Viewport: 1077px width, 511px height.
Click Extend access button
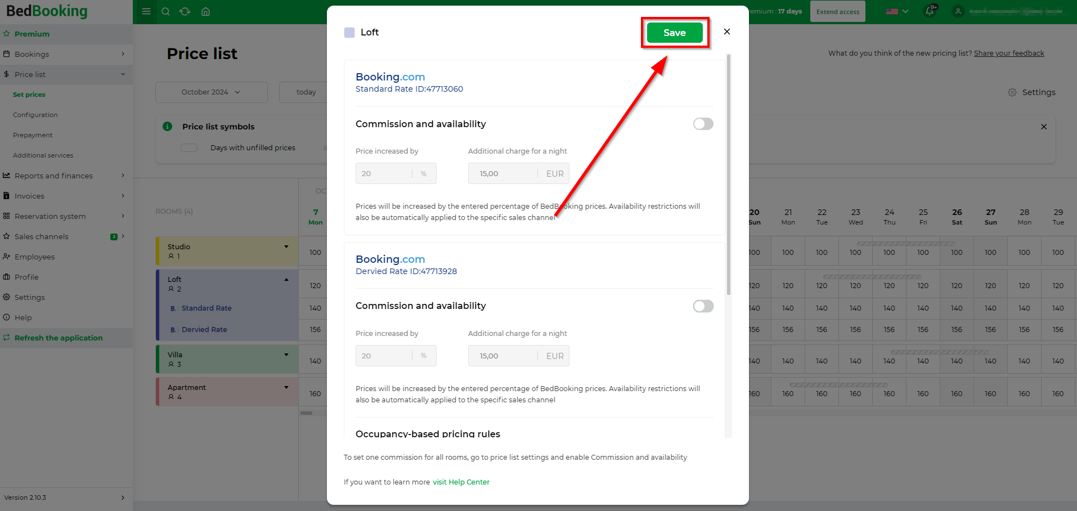pyautogui.click(x=838, y=12)
